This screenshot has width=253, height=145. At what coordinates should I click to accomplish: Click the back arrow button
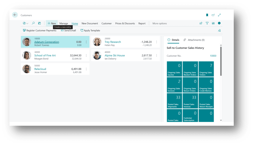(15, 15)
